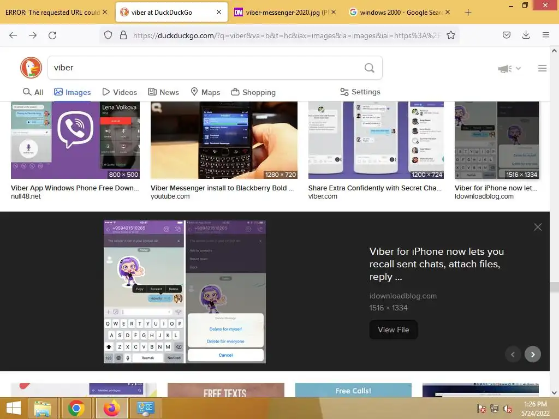Close the image detail panel
Viewport: 559px width, 419px height.
pos(538,227)
